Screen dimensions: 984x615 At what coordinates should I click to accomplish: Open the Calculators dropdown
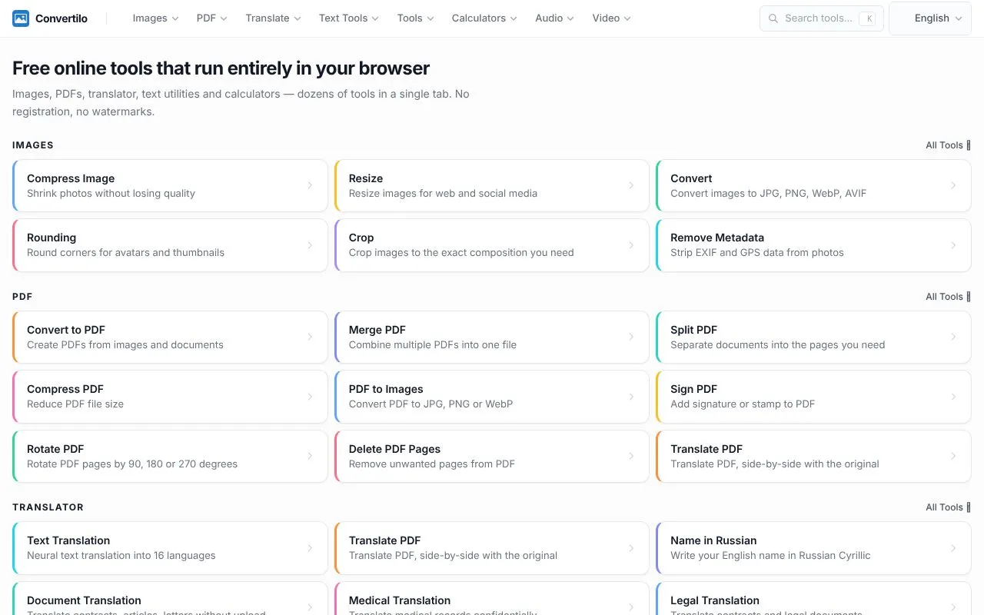(x=484, y=18)
